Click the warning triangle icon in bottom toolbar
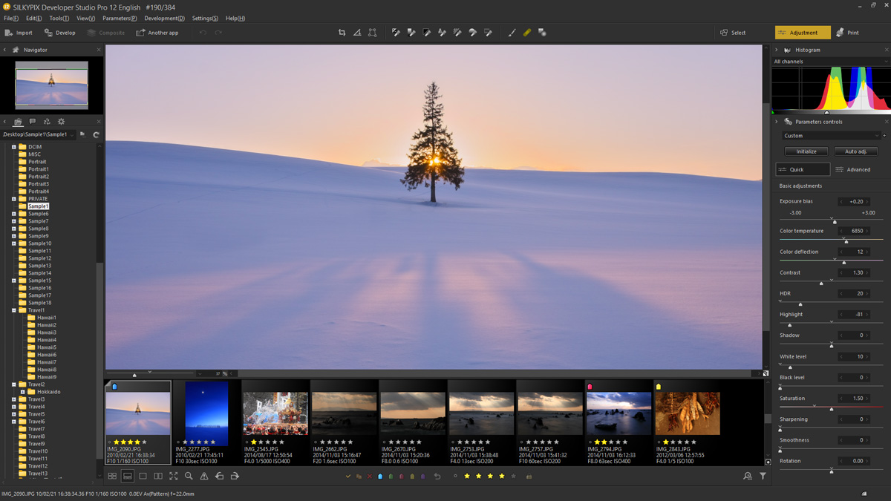891x501 pixels. [204, 476]
